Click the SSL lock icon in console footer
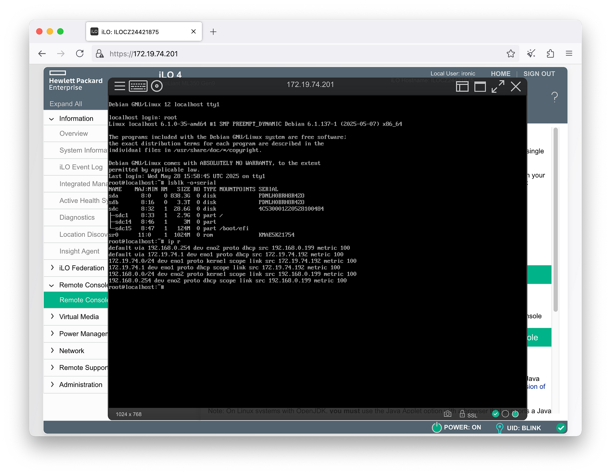Screen dimensions: 611x475 [462, 414]
